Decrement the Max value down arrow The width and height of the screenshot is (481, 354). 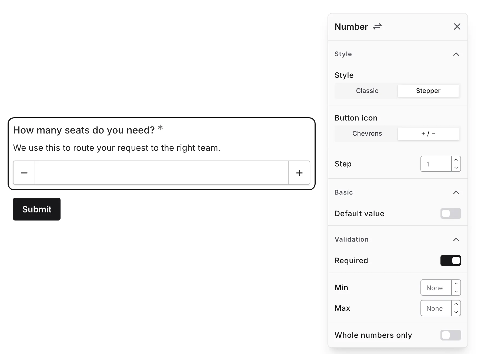[456, 312]
